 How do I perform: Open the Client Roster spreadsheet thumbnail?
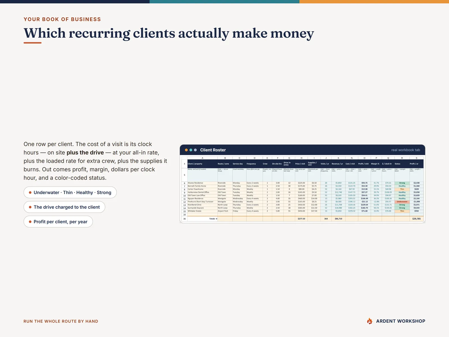(x=303, y=189)
